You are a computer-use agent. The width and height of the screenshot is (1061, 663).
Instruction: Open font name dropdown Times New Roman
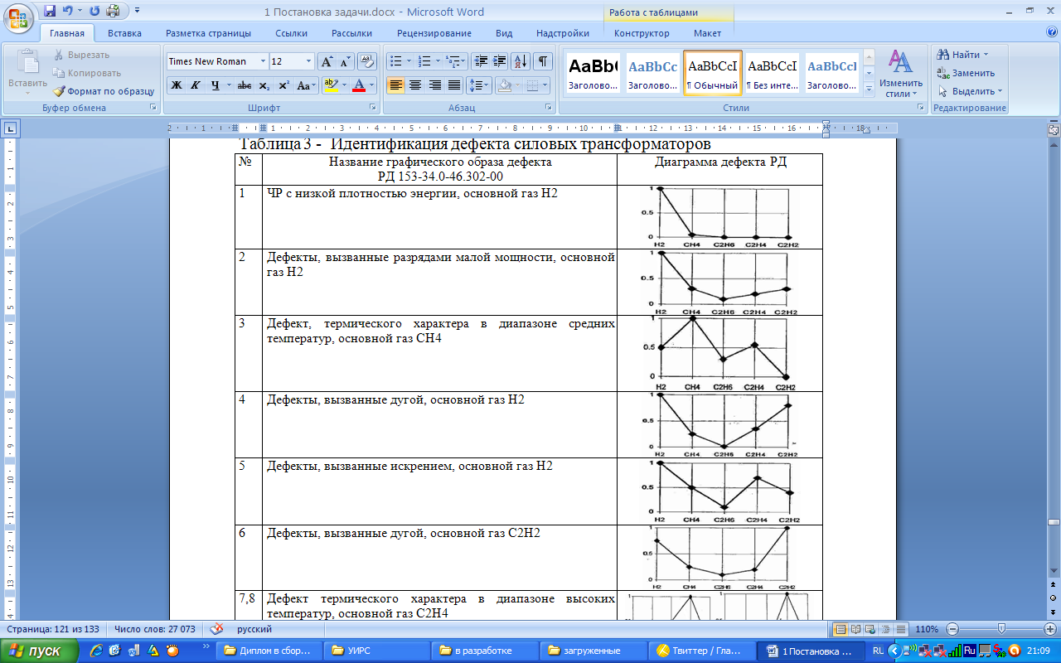click(x=263, y=61)
